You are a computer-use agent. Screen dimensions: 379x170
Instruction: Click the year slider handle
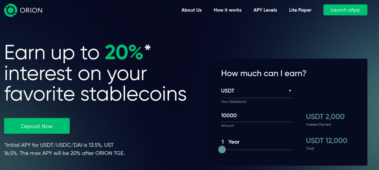pos(222,150)
